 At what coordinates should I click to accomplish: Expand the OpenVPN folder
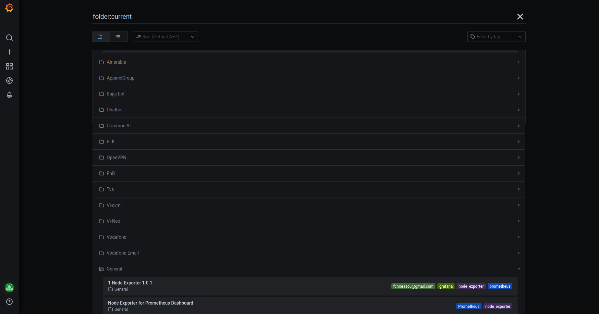coord(309,157)
